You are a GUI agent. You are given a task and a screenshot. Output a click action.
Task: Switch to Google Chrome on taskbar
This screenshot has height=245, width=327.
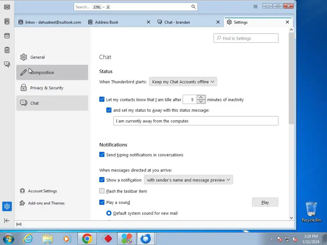pos(87,239)
